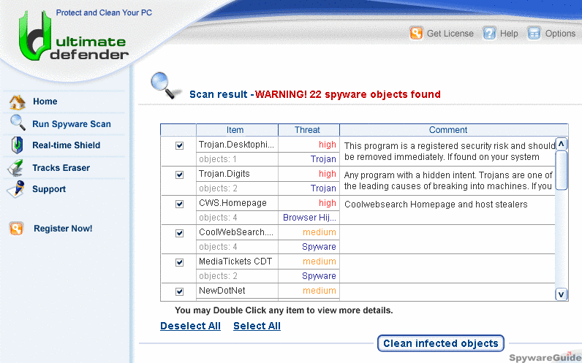Sort by the Threat column header
The width and height of the screenshot is (582, 363).
point(309,130)
